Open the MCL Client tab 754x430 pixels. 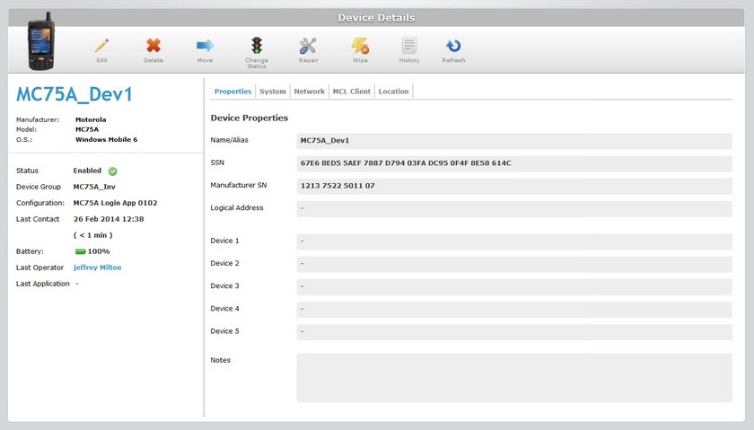(x=352, y=92)
